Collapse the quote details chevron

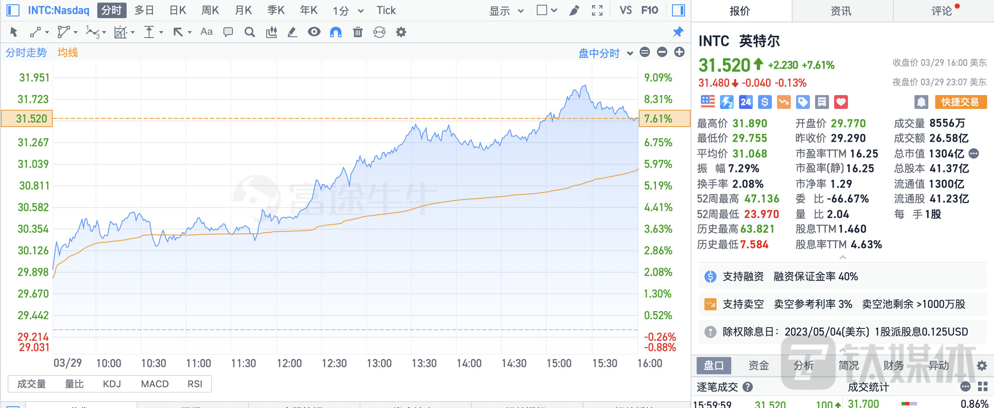[843, 257]
